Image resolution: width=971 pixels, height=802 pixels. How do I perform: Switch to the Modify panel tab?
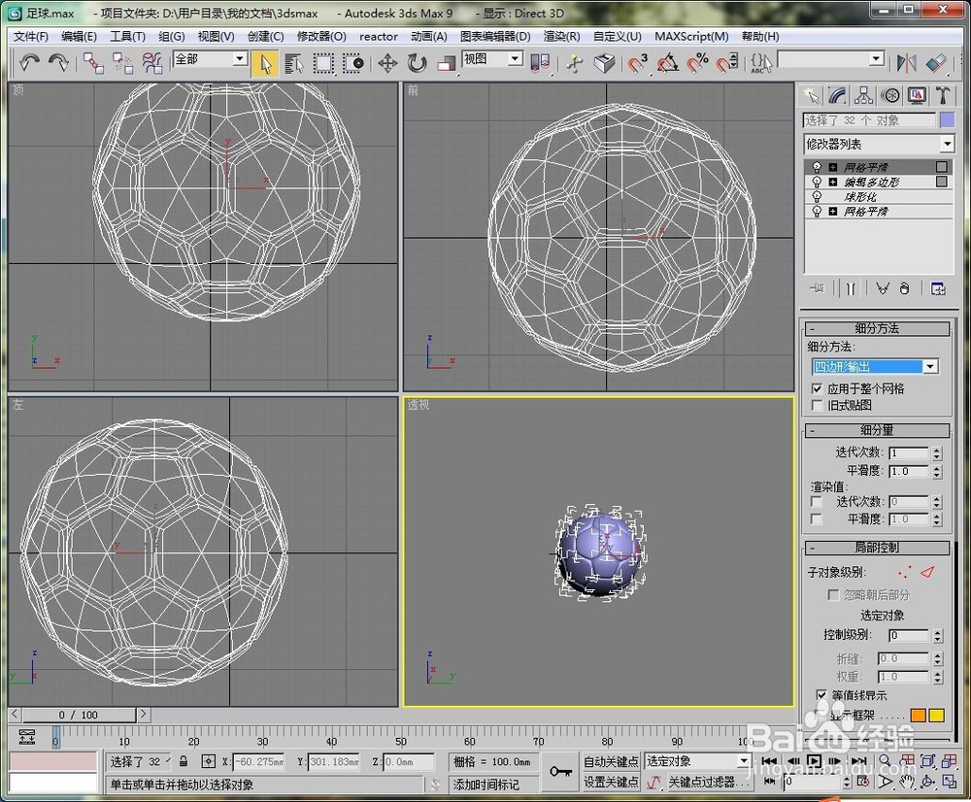(x=837, y=96)
